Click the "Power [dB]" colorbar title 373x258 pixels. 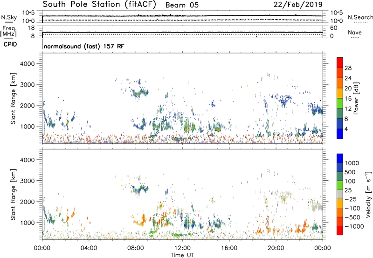click(356, 98)
